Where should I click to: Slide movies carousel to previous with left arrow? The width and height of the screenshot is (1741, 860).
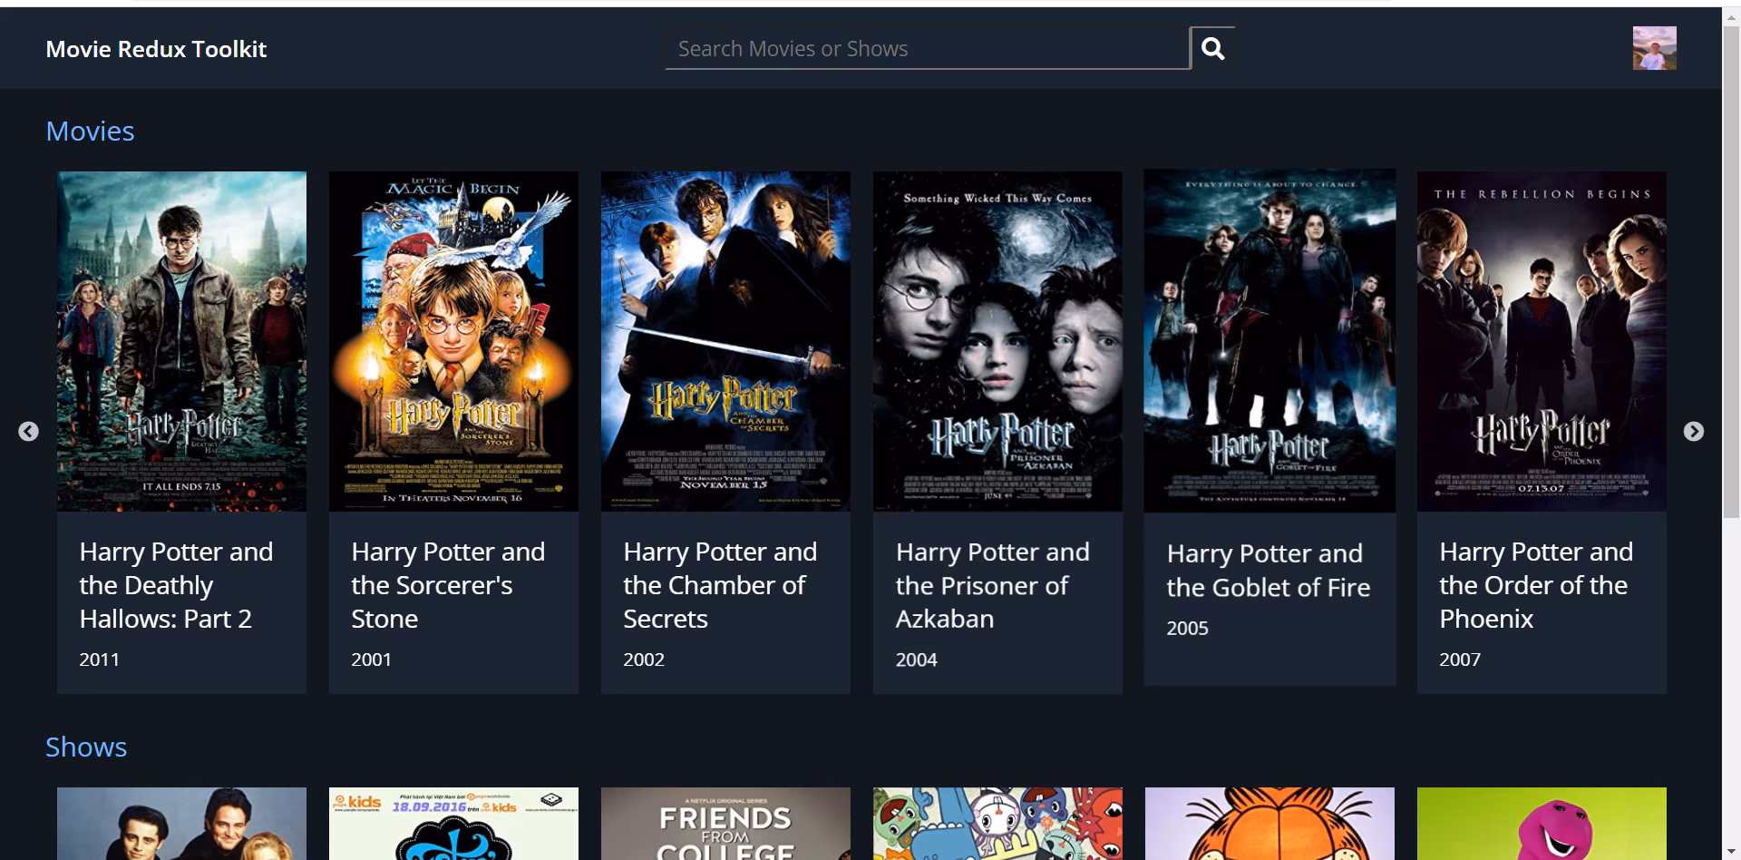coord(29,432)
